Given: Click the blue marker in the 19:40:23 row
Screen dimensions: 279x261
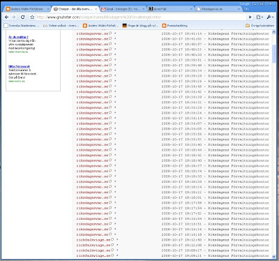Looking at the screenshot, I should point(115,49).
